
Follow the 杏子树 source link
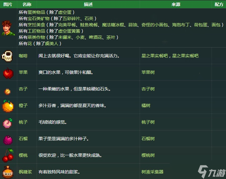(x=148, y=89)
